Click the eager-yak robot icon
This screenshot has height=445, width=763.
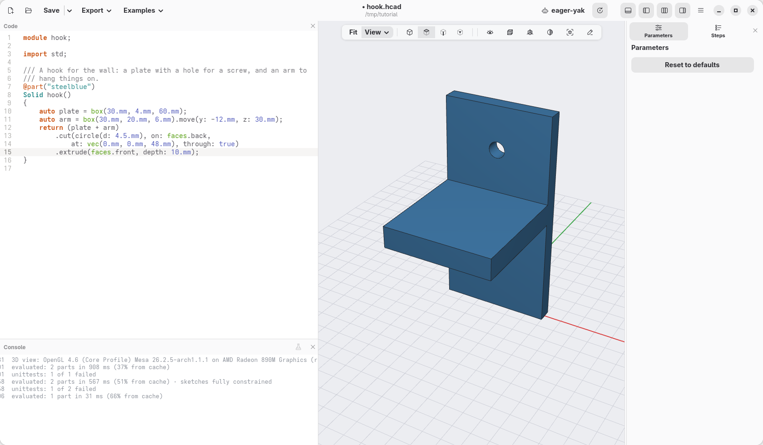pos(545,10)
